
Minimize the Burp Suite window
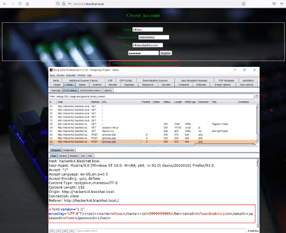click(235, 70)
